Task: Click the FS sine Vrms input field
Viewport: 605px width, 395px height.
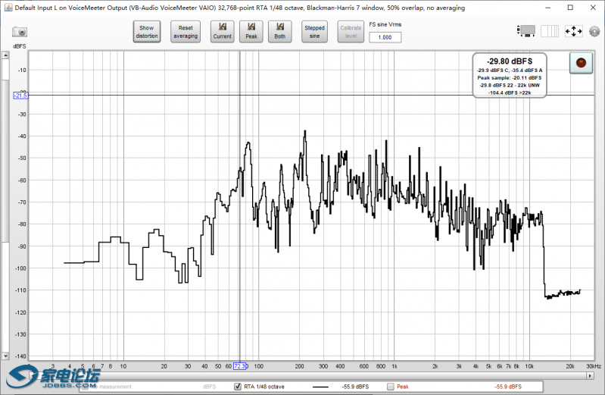Action: coord(385,37)
